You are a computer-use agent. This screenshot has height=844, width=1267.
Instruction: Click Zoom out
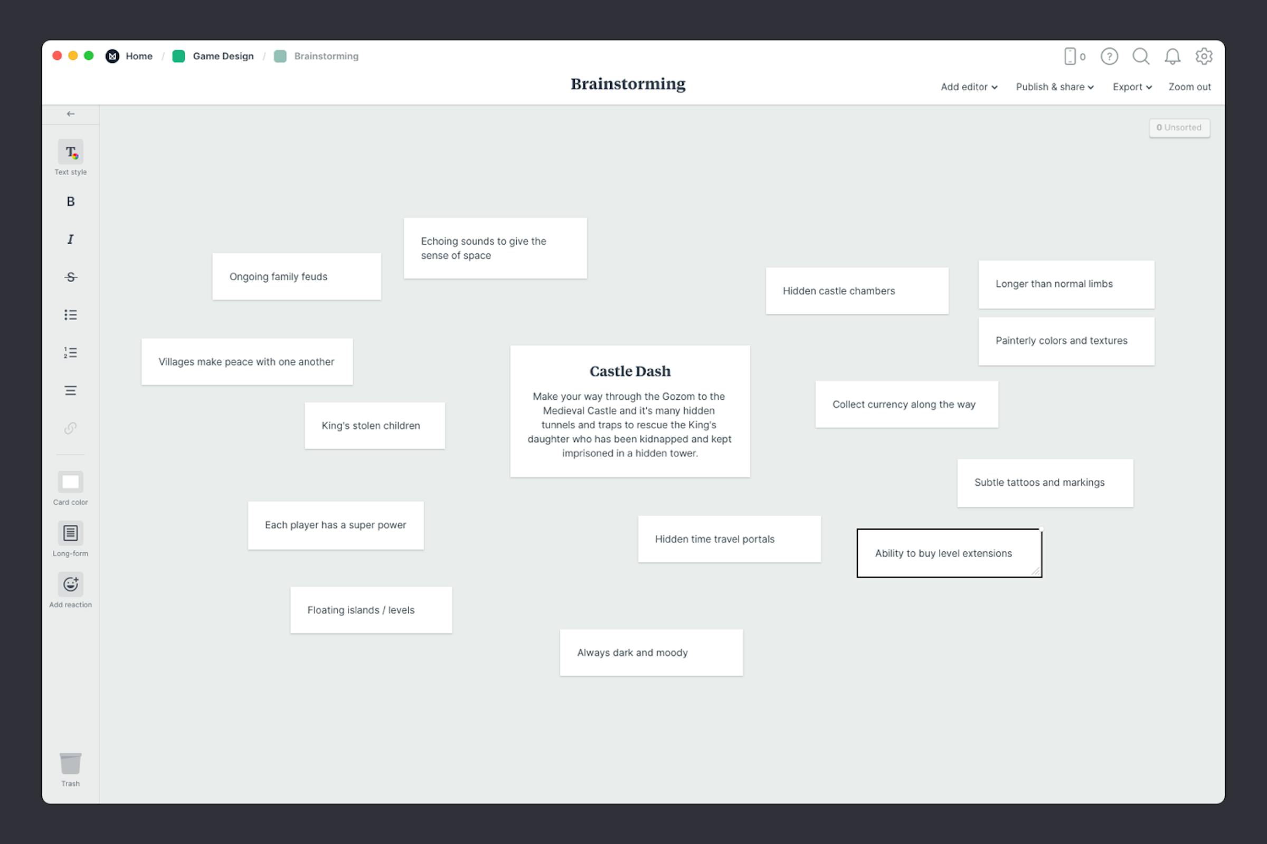1189,87
